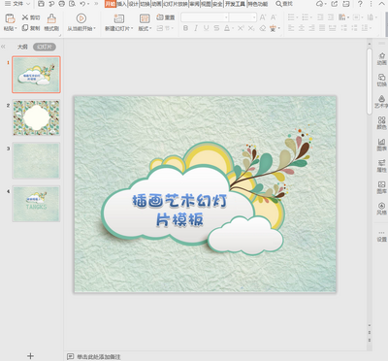Viewport: 388px width, 361px height.
Task: Switch to the Outline (大纲) view toggle
Action: click(22, 48)
